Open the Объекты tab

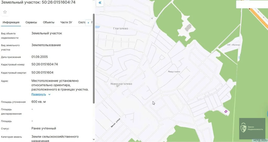click(49, 22)
